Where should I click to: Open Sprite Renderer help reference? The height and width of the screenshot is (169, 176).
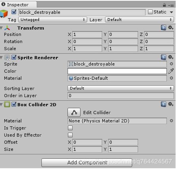[x=163, y=57]
